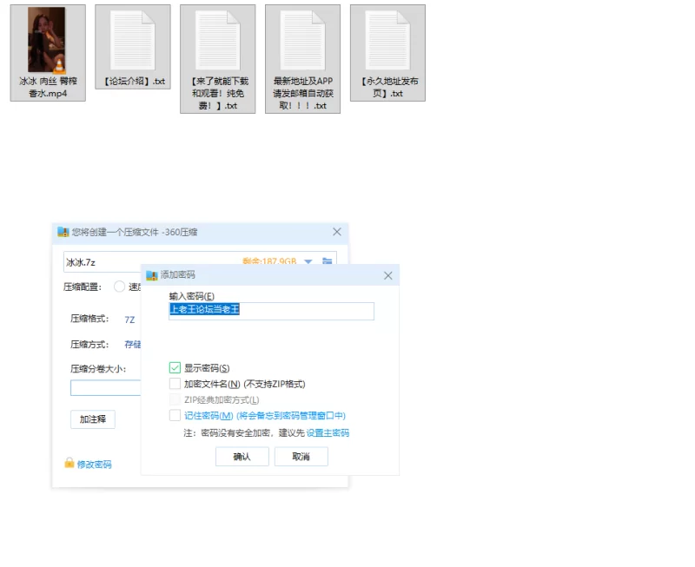Select the 速度 compression radio button
The image size is (695, 567).
[x=119, y=287]
